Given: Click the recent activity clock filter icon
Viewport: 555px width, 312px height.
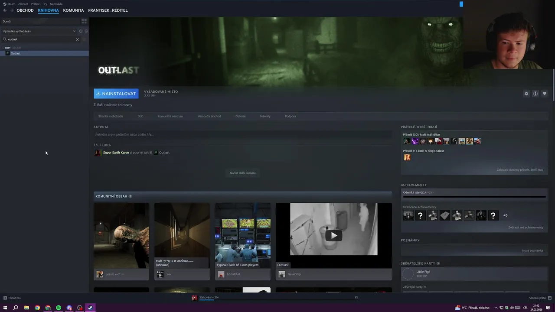Looking at the screenshot, I should (x=81, y=31).
